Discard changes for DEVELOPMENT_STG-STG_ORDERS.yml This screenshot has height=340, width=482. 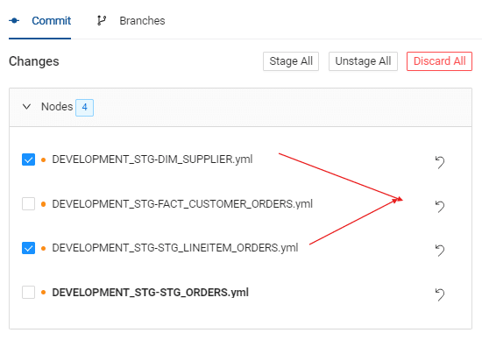[x=440, y=294]
